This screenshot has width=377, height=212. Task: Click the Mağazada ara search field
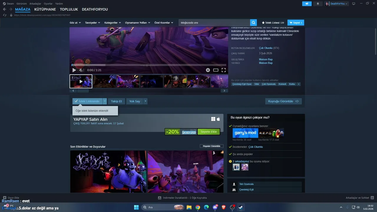pos(214,23)
